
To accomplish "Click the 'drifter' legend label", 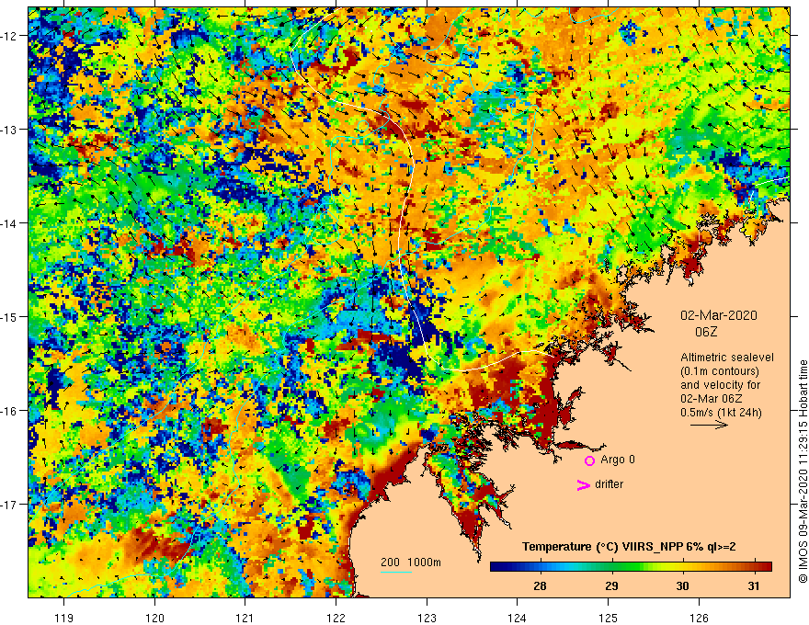I will point(609,484).
